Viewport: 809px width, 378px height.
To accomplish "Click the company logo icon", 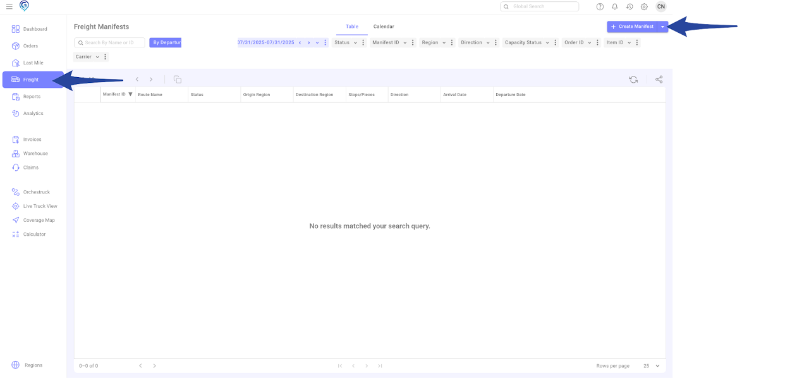I will 24,6.
